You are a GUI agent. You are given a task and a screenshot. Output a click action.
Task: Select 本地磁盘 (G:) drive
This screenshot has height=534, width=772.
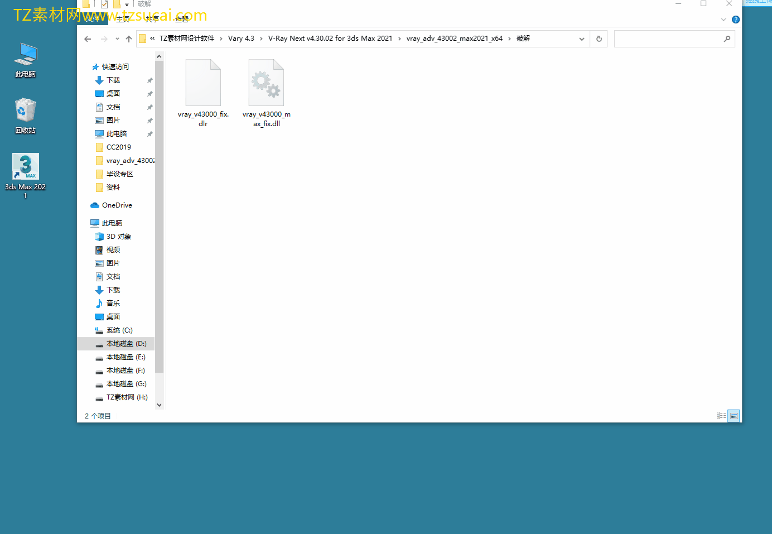(121, 384)
